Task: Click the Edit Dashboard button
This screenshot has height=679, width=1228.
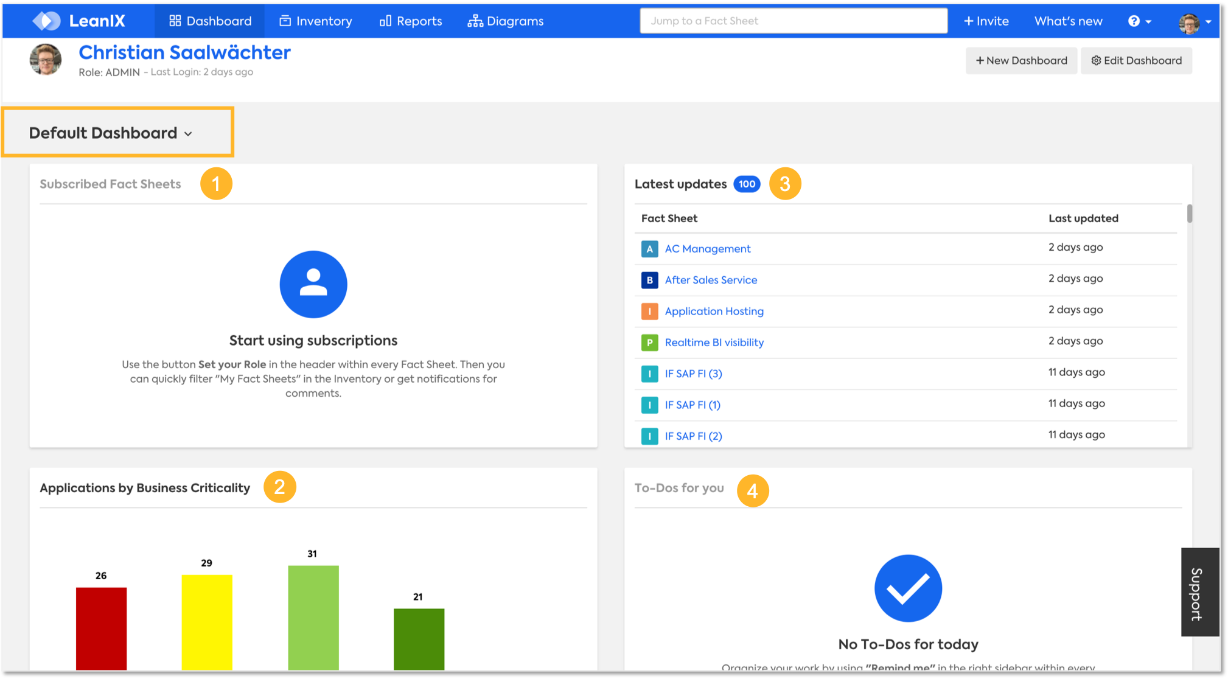Action: 1136,61
